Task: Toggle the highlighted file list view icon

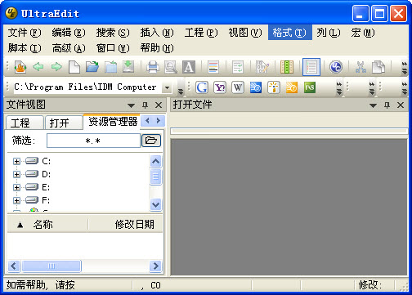Action: click(x=311, y=67)
